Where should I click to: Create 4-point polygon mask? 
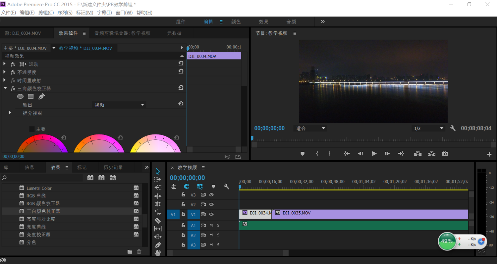31,96
